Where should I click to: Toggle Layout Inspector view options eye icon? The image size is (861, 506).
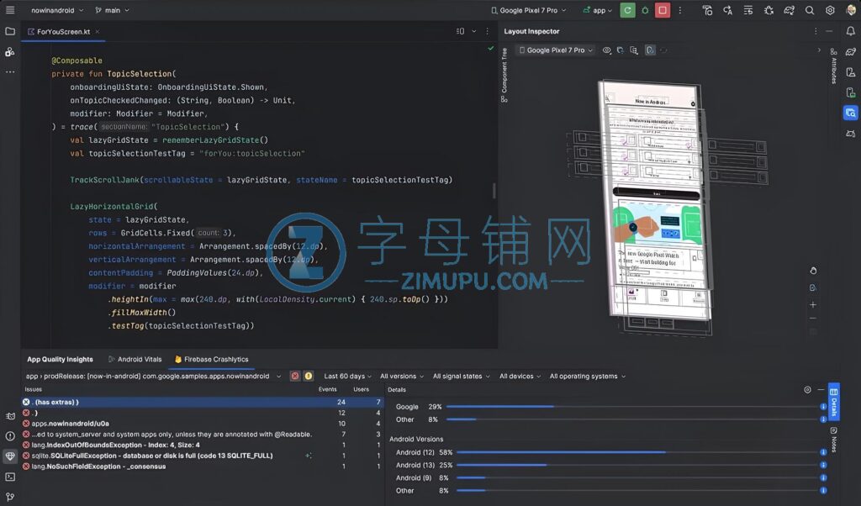(607, 50)
